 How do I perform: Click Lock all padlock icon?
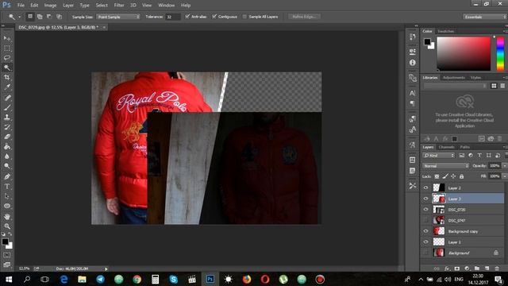coord(461,176)
